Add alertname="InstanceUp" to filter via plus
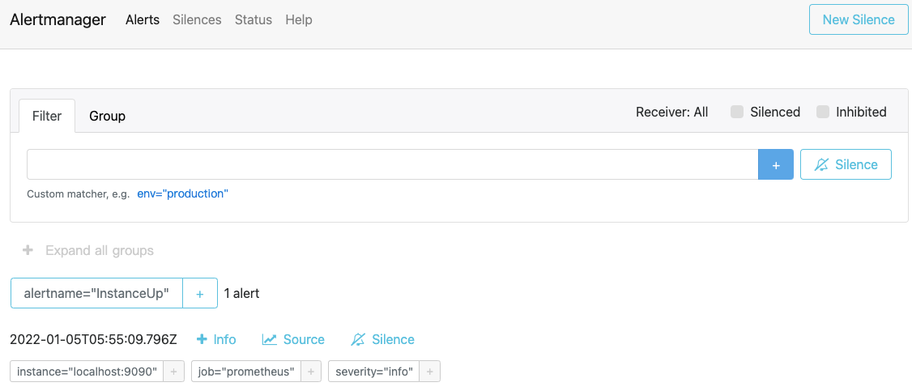The image size is (912, 391). pyautogui.click(x=200, y=293)
